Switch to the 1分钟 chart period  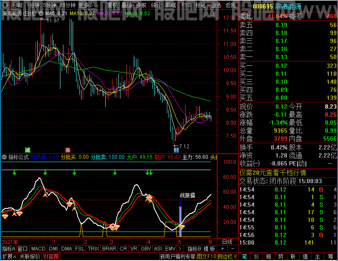point(33,5)
